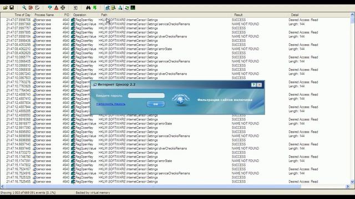The height and width of the screenshot is (199, 355).
Task: Click the Result column header
Action: (x=260, y=15)
